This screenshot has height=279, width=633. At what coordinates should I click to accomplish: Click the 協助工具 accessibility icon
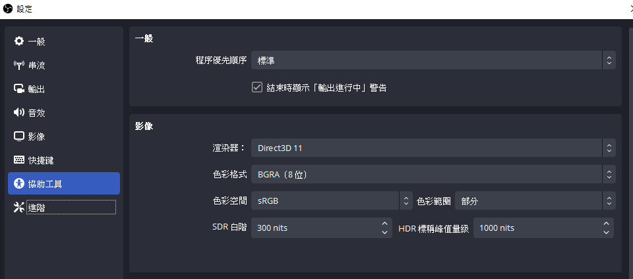click(19, 184)
